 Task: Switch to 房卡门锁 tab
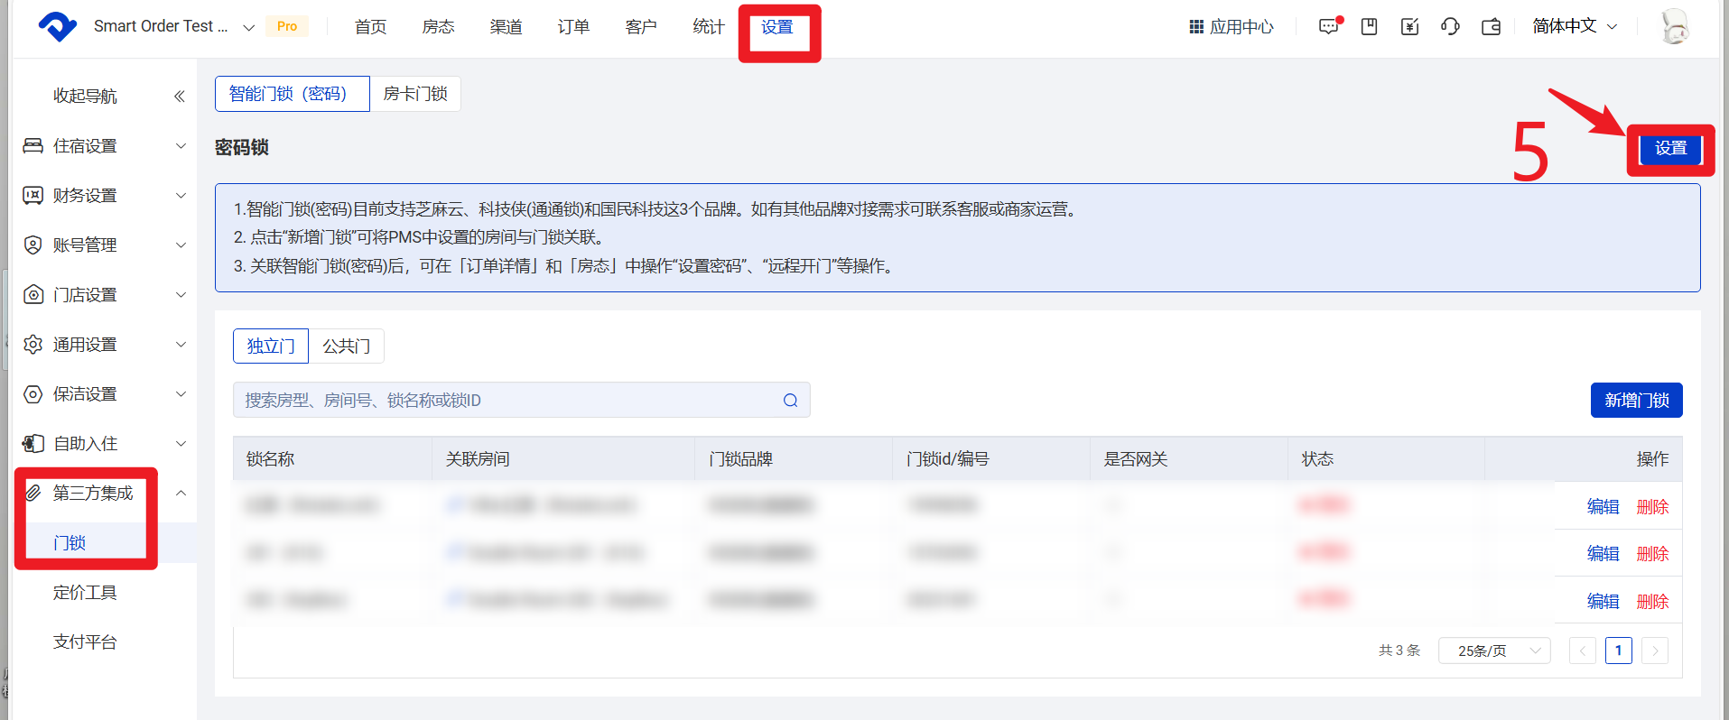click(415, 94)
